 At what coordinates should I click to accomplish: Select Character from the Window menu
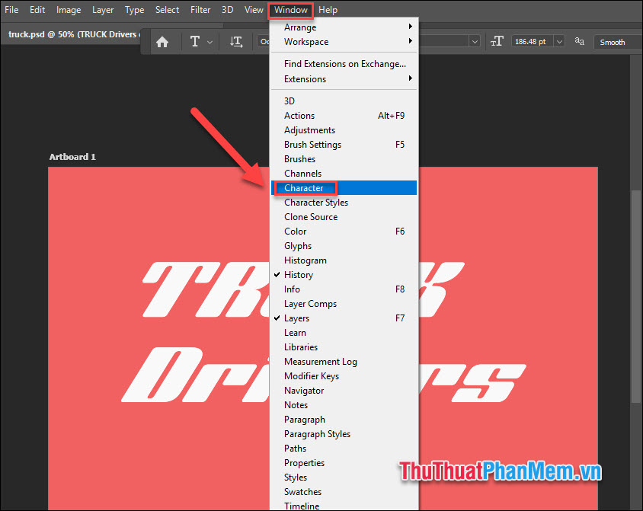pyautogui.click(x=305, y=188)
